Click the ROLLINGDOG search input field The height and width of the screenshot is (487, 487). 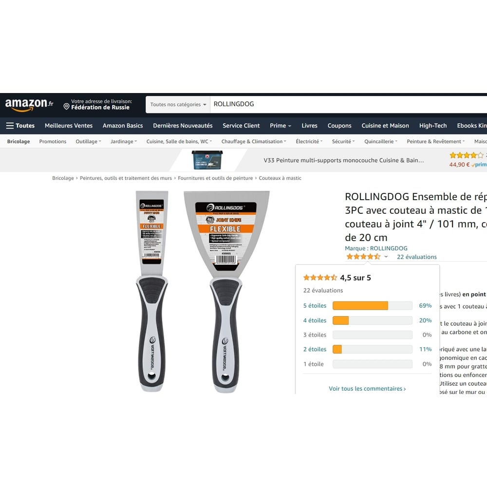coord(349,104)
